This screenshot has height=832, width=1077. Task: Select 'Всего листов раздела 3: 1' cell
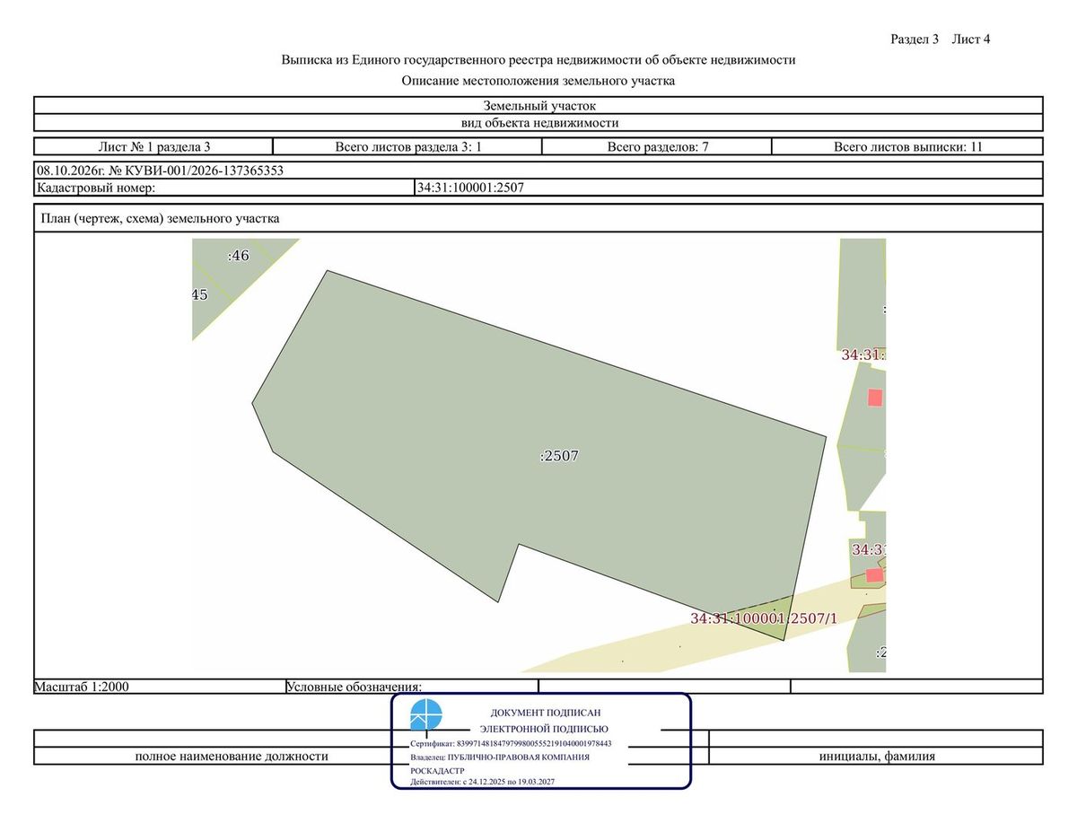[x=408, y=146]
